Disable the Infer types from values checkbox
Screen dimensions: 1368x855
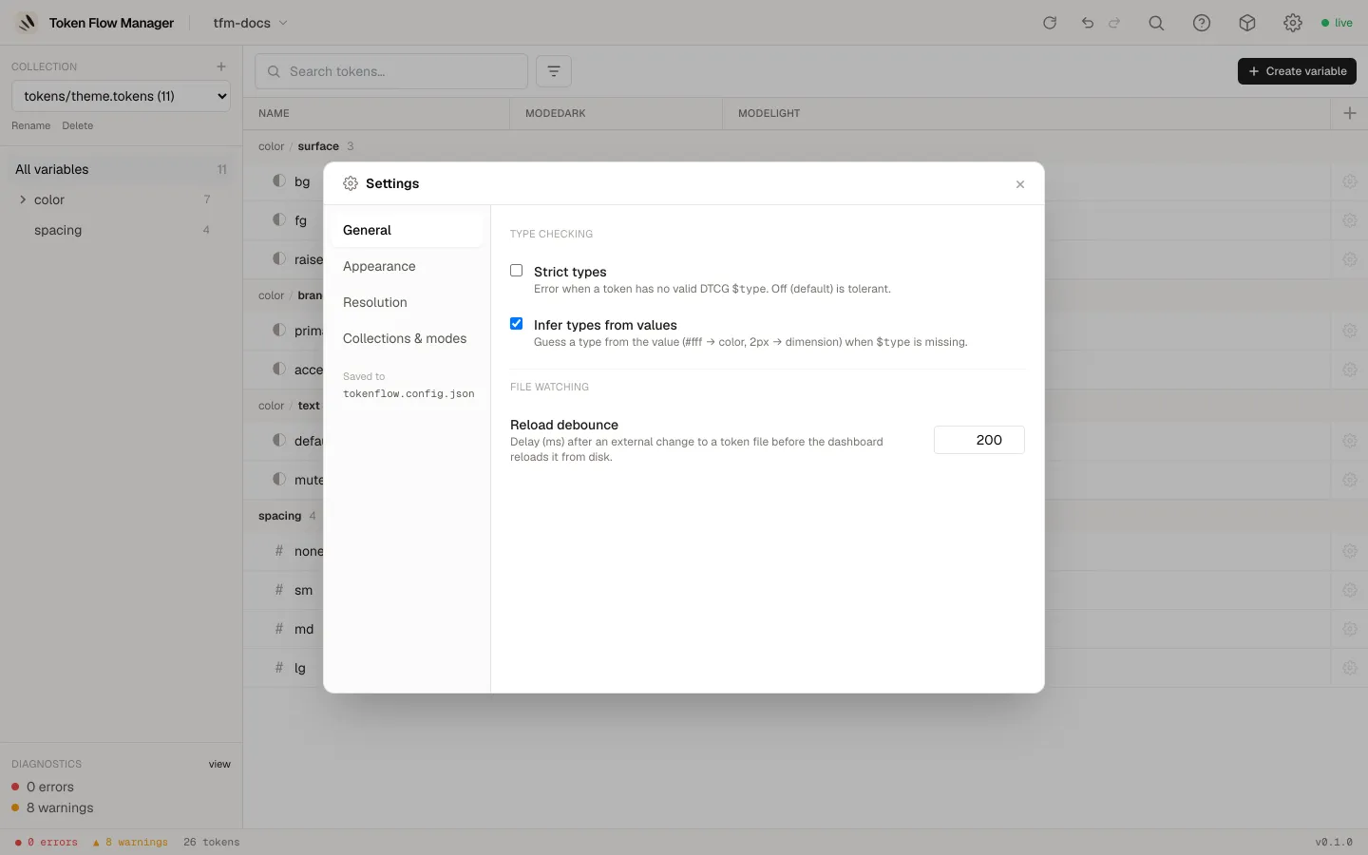(x=517, y=324)
